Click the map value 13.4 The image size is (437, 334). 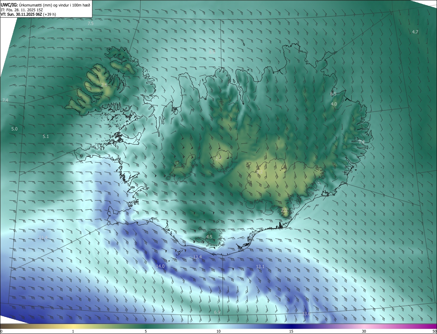click(197, 257)
